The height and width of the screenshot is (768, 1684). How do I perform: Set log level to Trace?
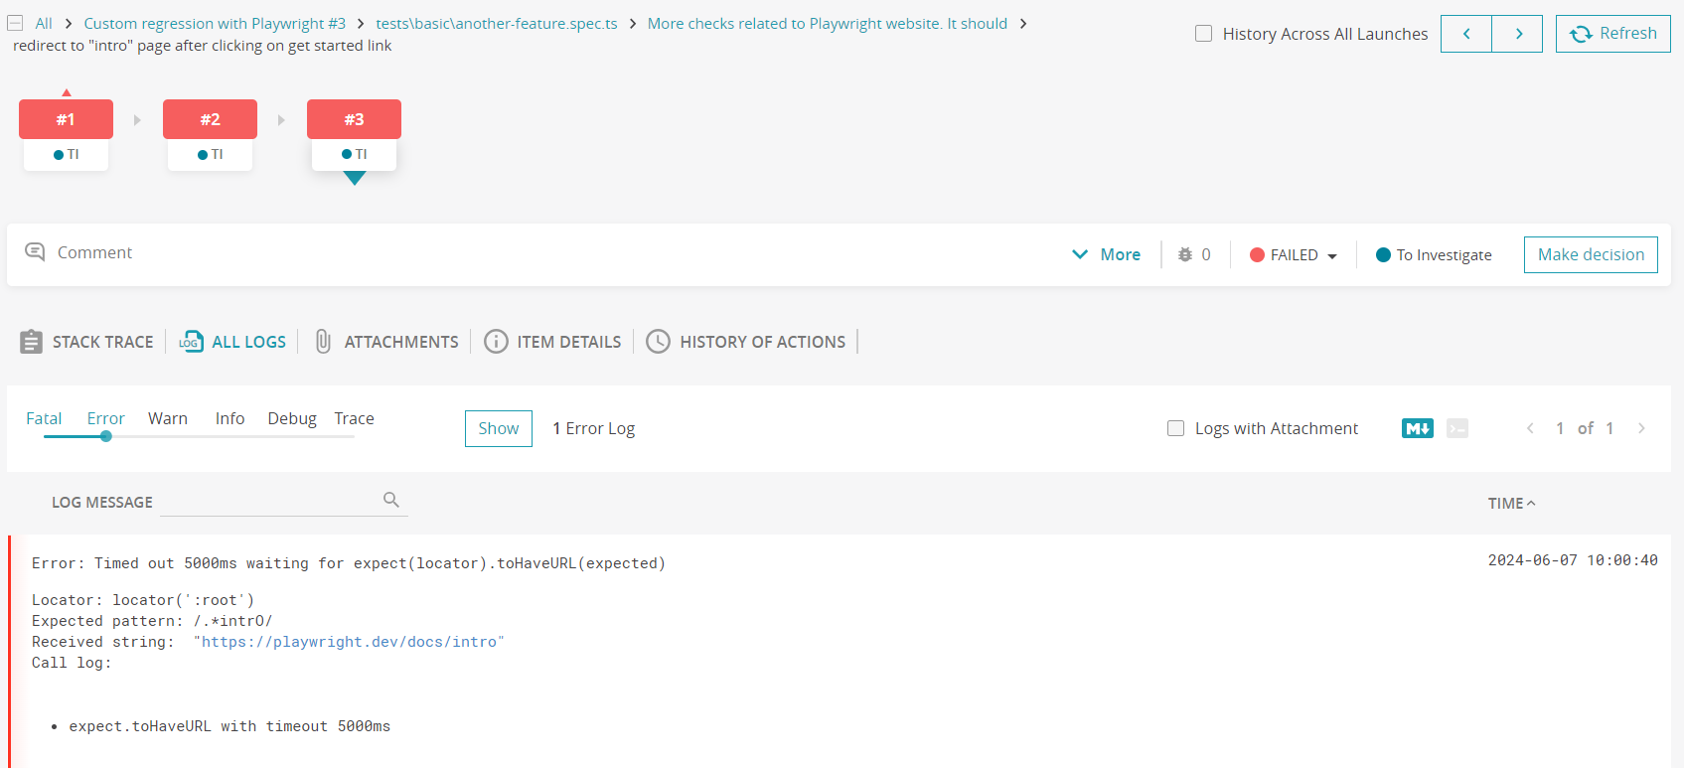(x=354, y=418)
